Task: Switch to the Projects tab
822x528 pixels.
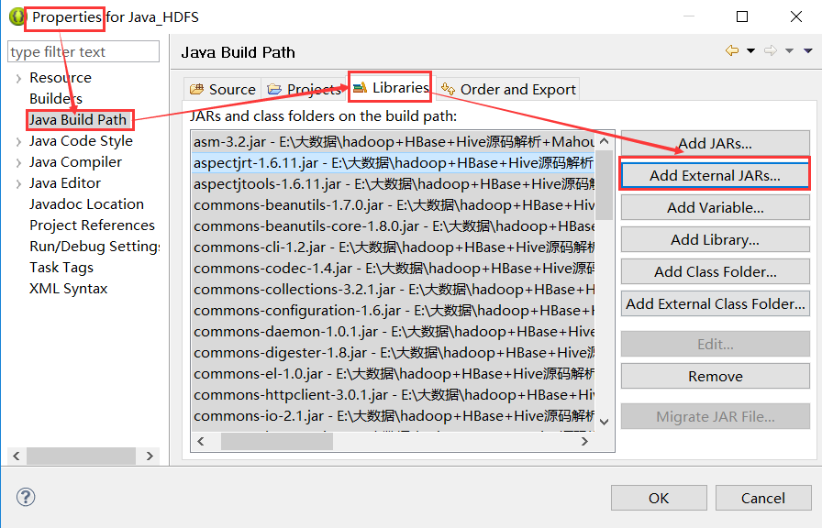Action: 307,88
